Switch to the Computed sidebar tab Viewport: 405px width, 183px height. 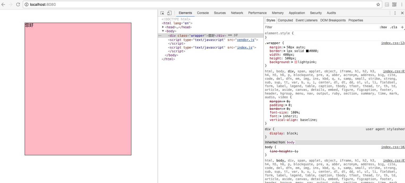pos(285,20)
